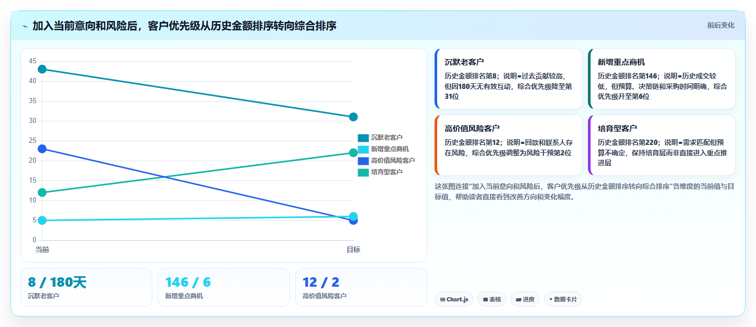The height and width of the screenshot is (327, 756).
Task: Open the 培育型客户 description card title
Action: click(617, 128)
